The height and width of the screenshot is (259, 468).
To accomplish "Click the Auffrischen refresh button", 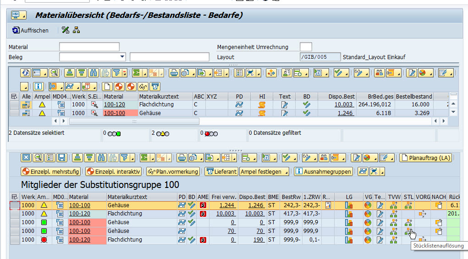I will [x=30, y=30].
